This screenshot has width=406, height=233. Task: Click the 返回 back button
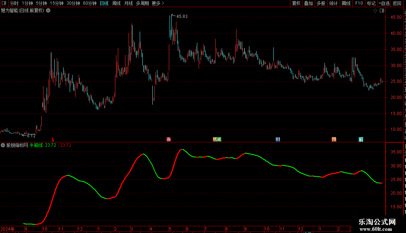397,3
